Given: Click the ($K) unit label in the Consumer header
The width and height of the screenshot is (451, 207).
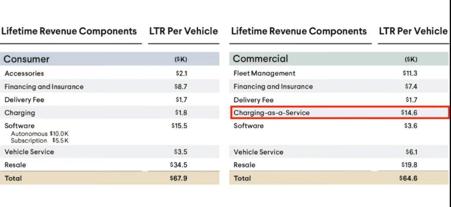Looking at the screenshot, I should [x=181, y=59].
